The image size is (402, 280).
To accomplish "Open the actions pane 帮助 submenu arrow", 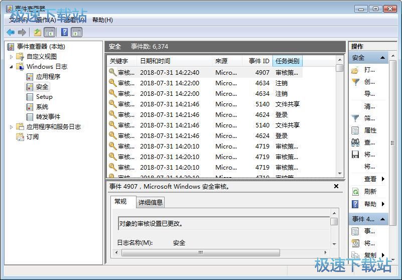I will 383,204.
